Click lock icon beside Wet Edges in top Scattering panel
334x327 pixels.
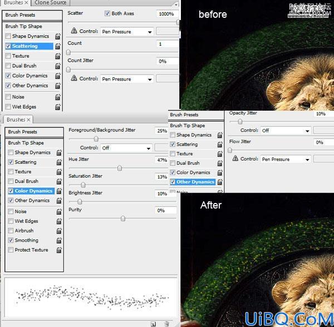coord(58,107)
